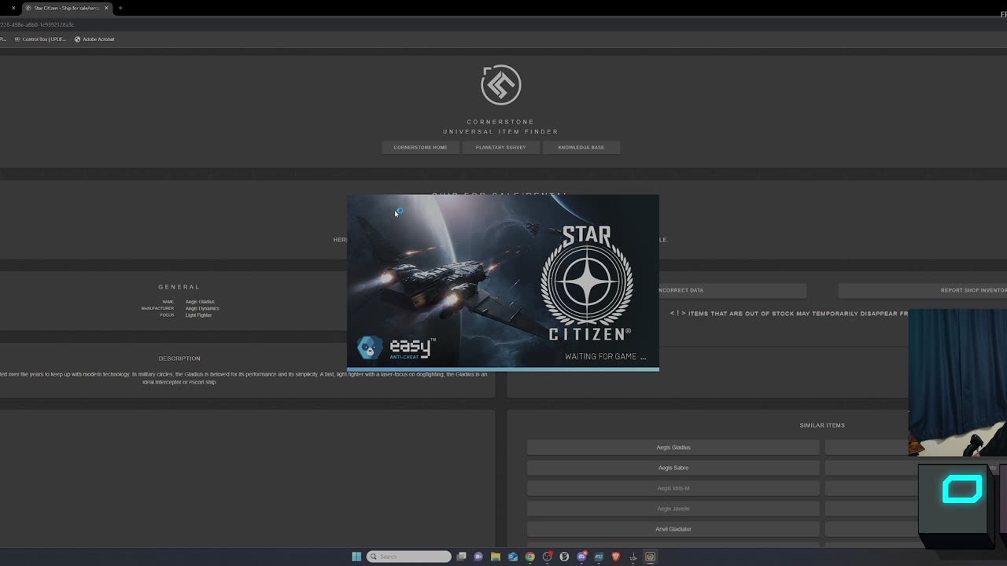The image size is (1007, 566).
Task: Click the SIMILAR ITEMS heading
Action: [x=822, y=425]
